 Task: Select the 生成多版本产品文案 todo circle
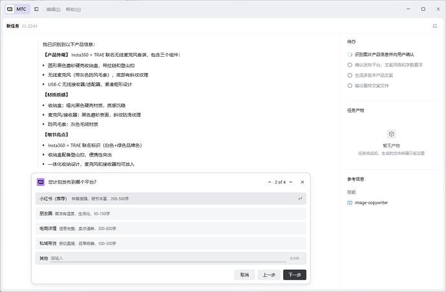(350, 75)
